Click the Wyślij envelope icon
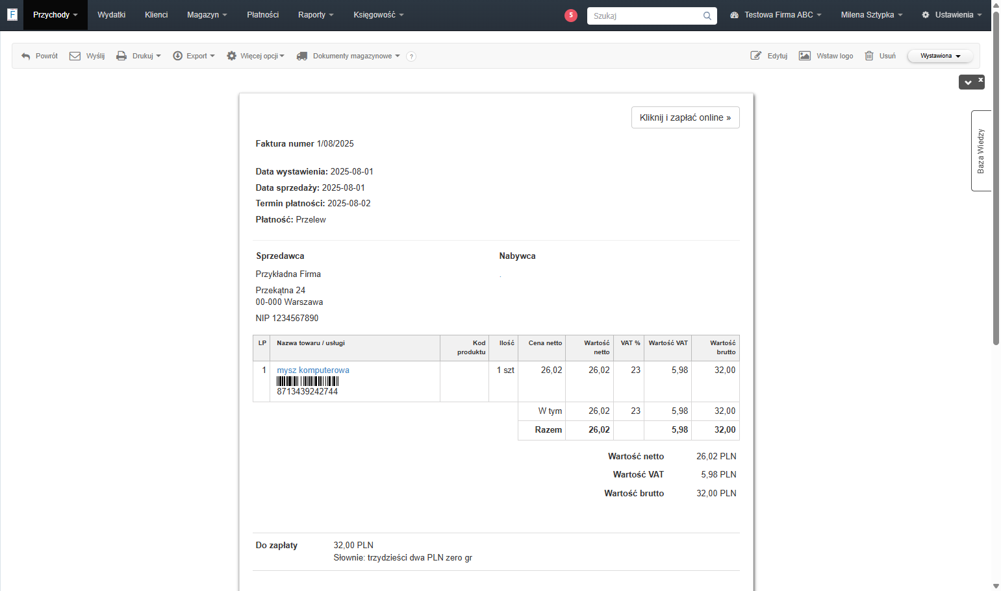This screenshot has width=1001, height=591. tap(75, 56)
